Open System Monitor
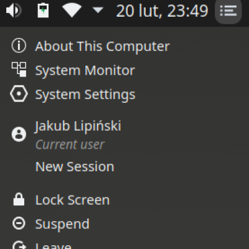This screenshot has height=249, width=249. (x=85, y=70)
